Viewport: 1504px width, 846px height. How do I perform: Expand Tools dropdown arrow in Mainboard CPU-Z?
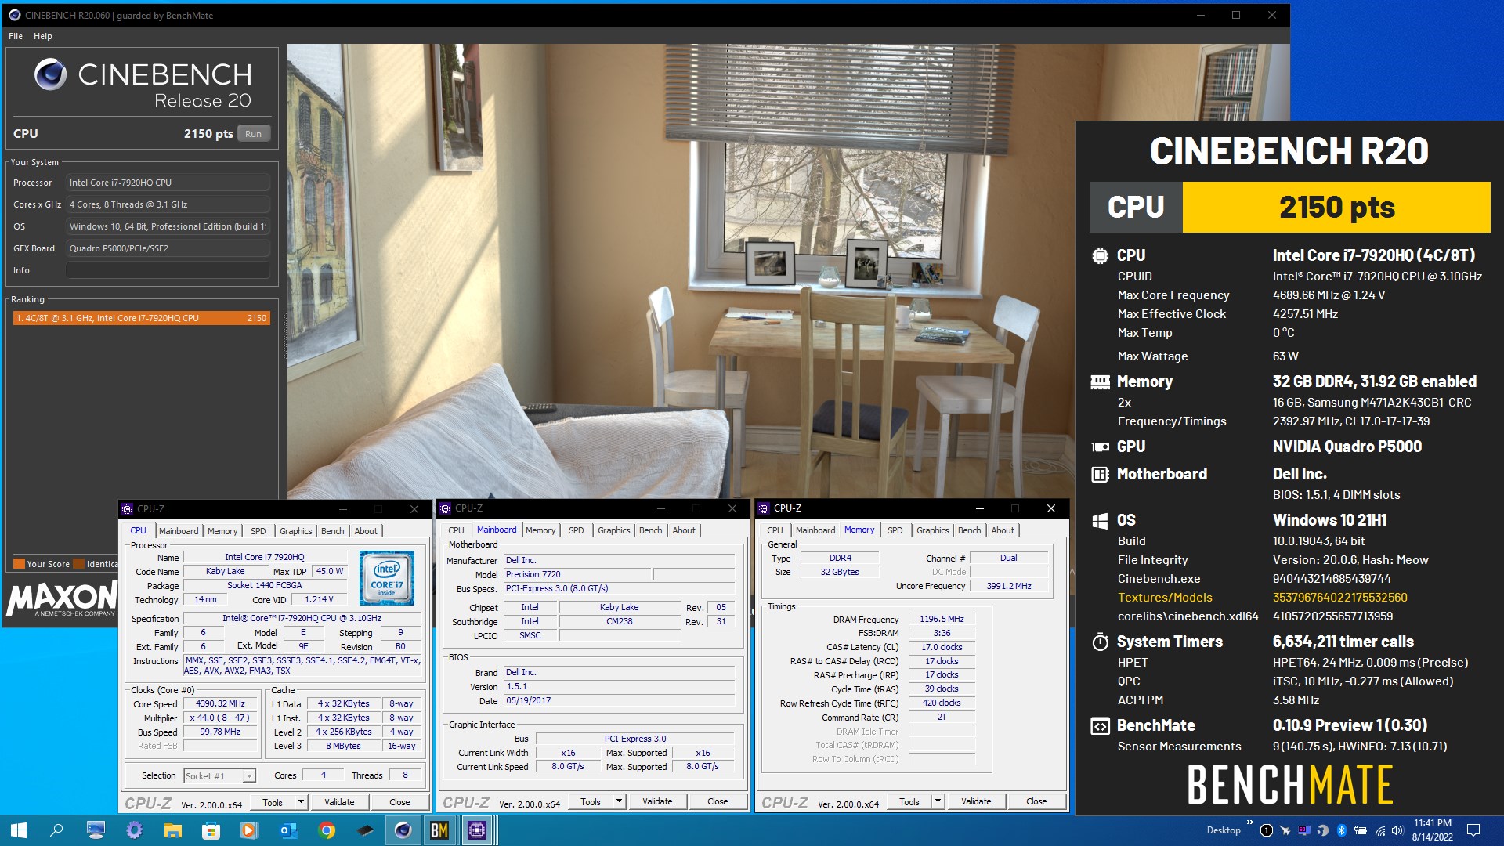[x=619, y=801]
